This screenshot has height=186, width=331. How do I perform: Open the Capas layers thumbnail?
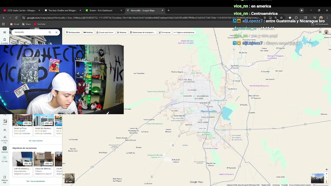pyautogui.click(x=69, y=179)
